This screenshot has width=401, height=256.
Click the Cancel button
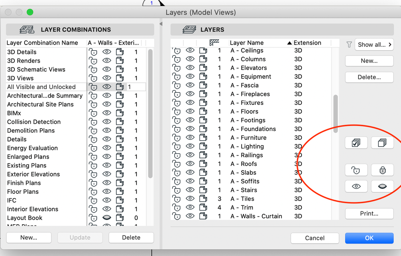pyautogui.click(x=315, y=238)
